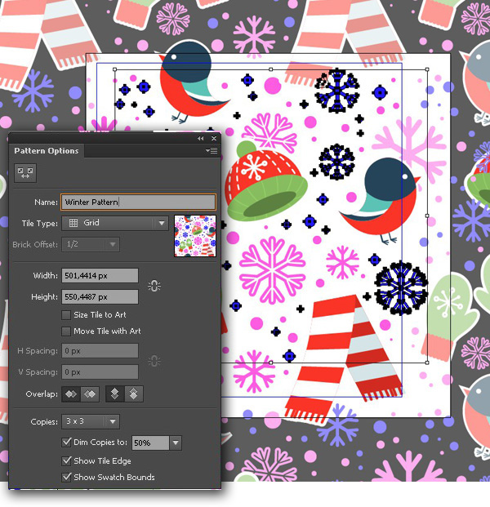Viewport: 490px width, 507px height.
Task: Uncheck Show Swatch Bounds option
Action: (67, 478)
